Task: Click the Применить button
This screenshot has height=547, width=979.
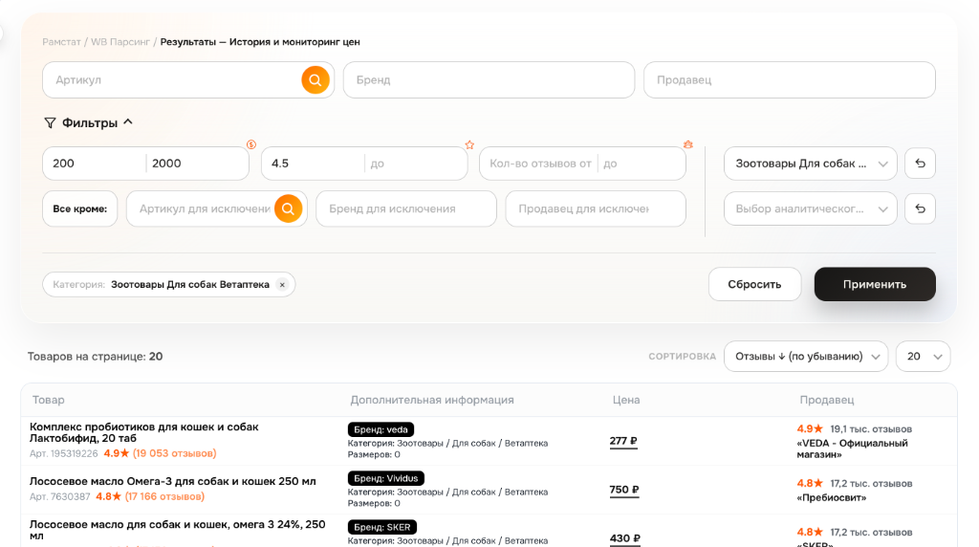Action: pyautogui.click(x=875, y=284)
